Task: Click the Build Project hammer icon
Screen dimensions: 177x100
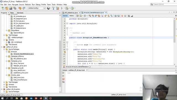Action: point(53,8)
